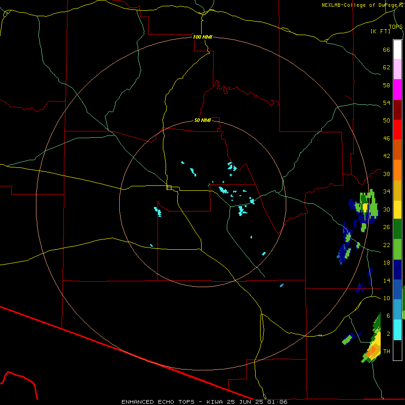Click the legend value 42
The height and width of the screenshot is (405, 405).
tap(387, 156)
